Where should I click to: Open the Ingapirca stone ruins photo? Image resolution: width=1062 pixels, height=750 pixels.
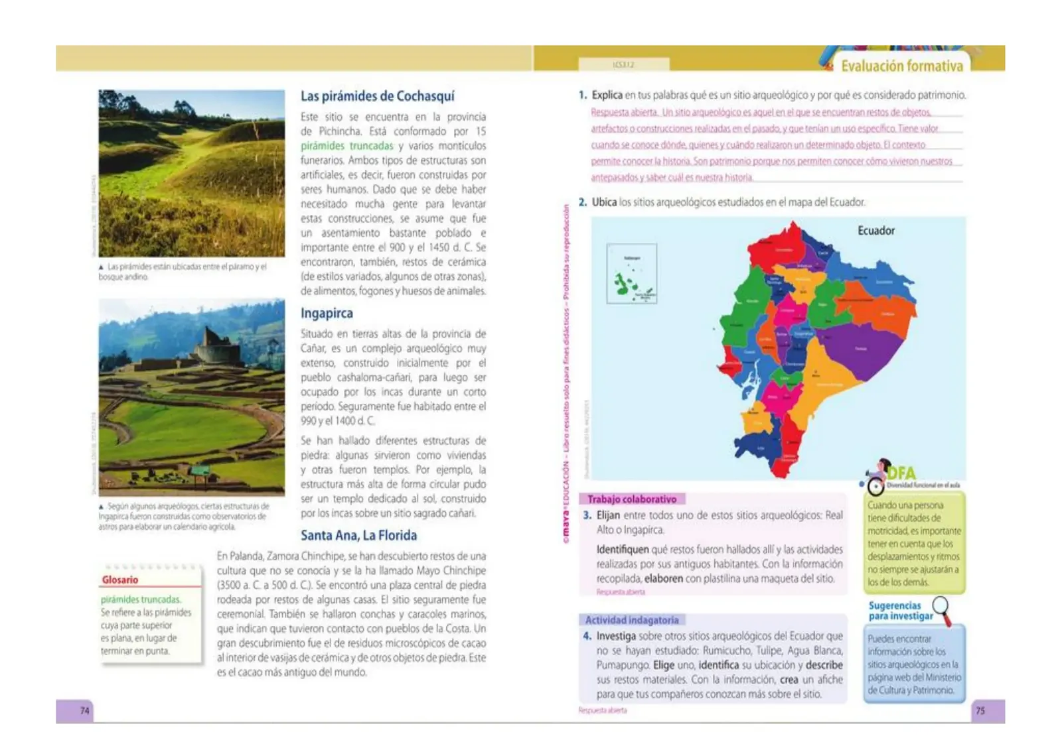[x=192, y=397]
